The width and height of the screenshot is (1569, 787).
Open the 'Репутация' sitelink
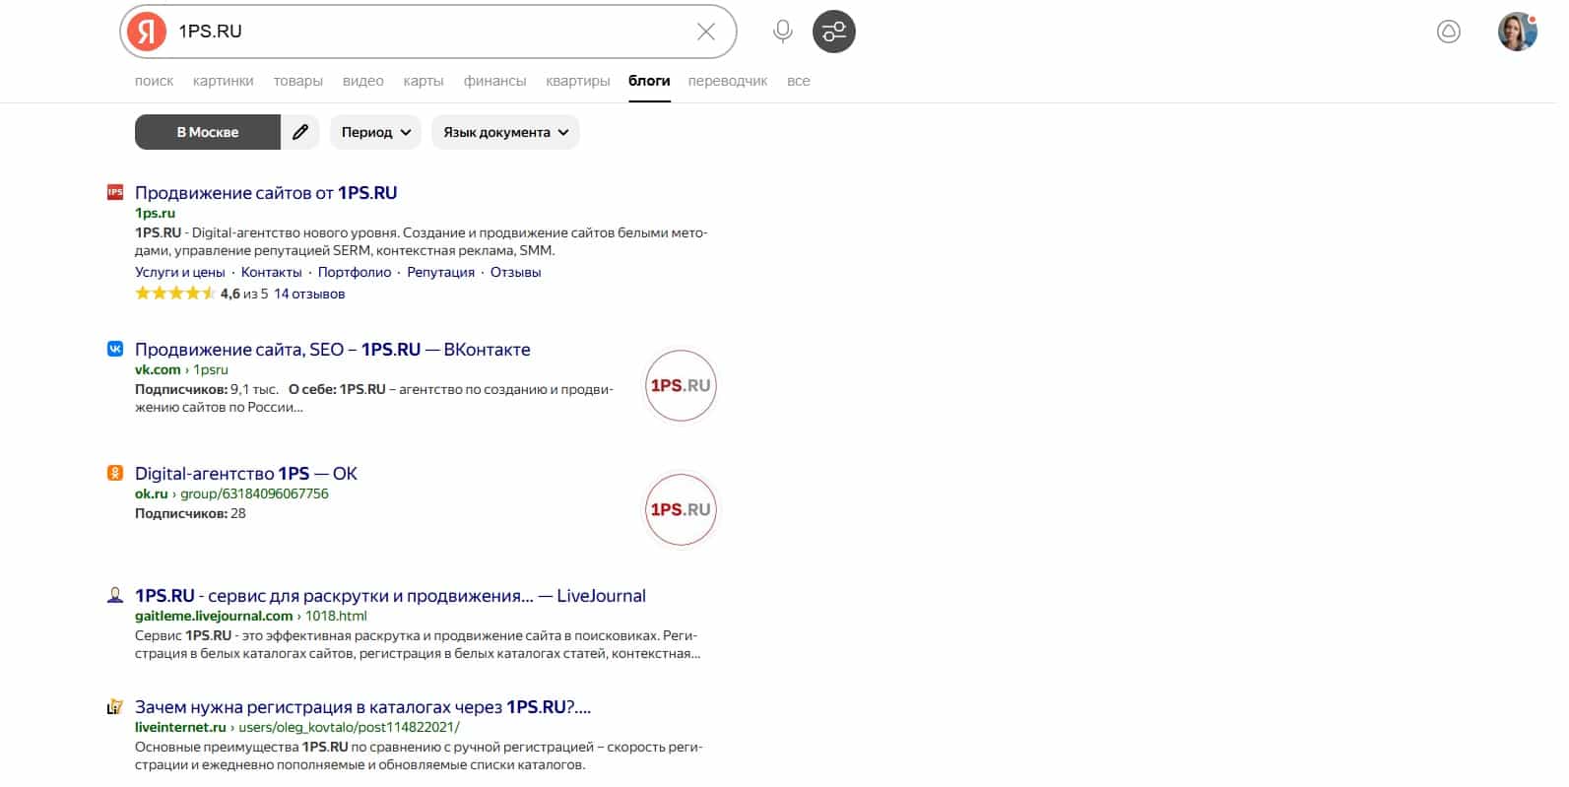tap(441, 272)
